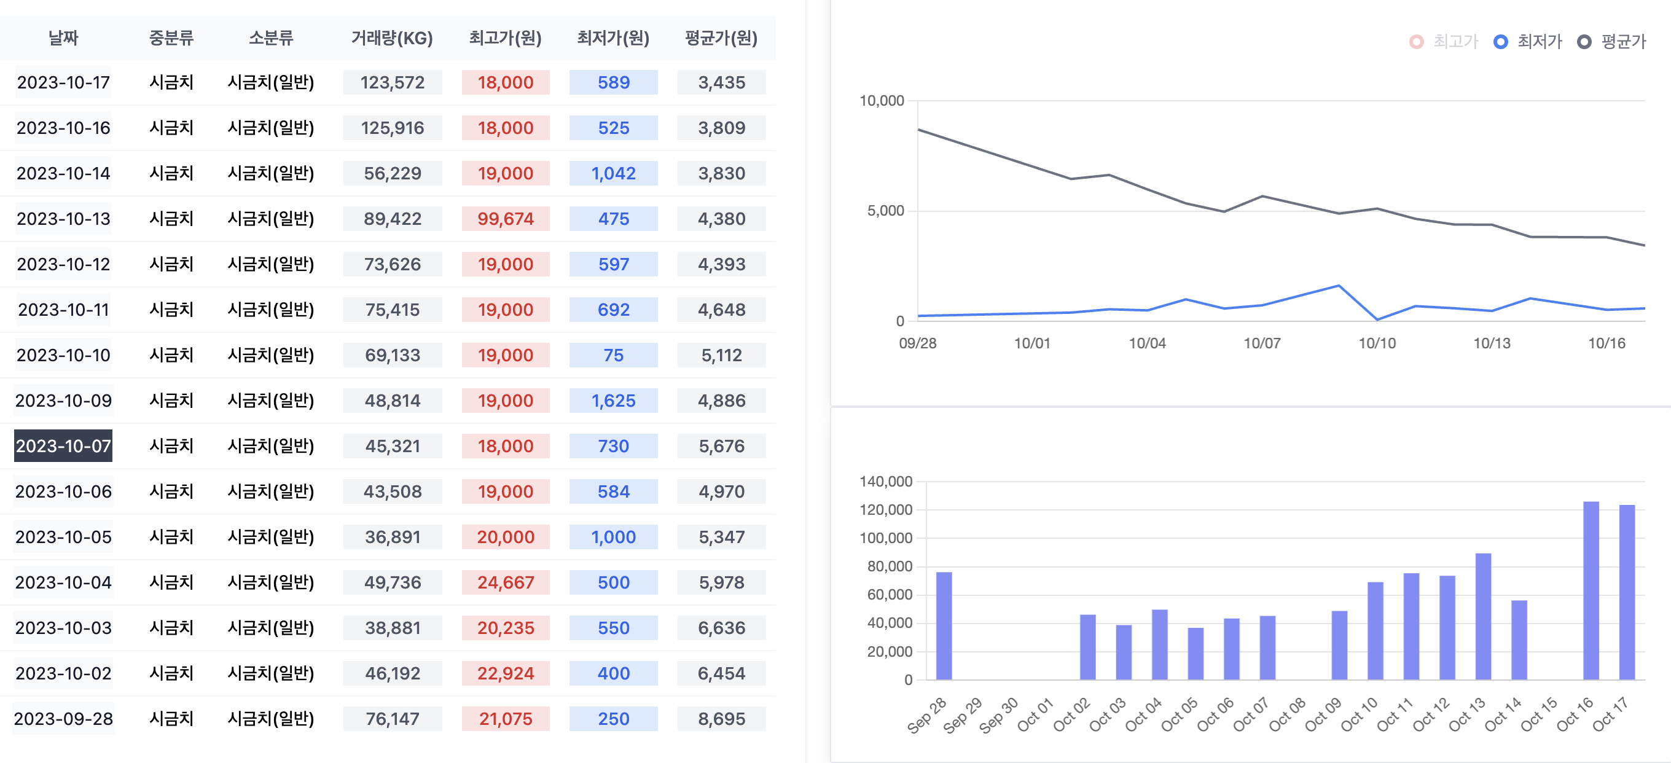Toggle the 평균가 legend series

(1611, 42)
